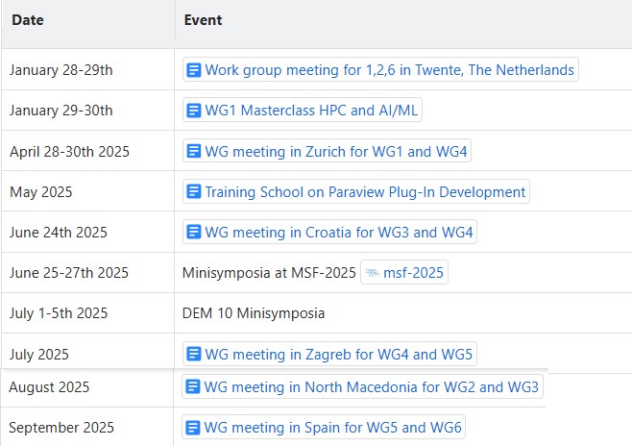
Task: Open WG meeting in Zurich link
Action: [x=336, y=152]
